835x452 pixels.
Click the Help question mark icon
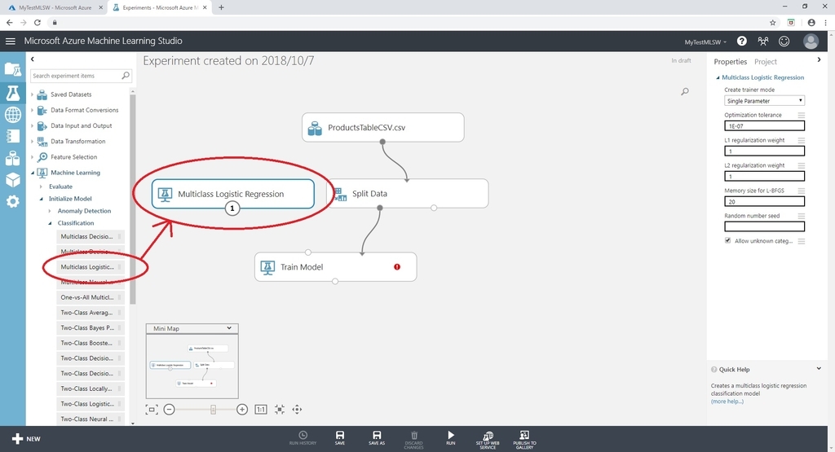[x=741, y=41]
